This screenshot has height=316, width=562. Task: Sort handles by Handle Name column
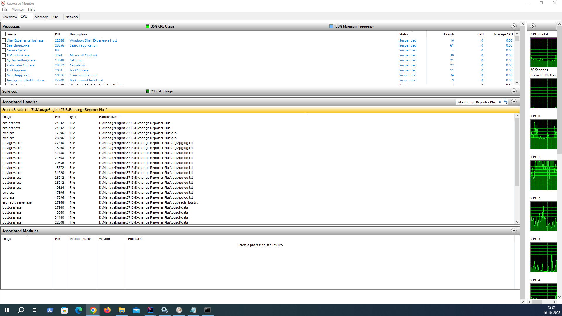point(109,117)
